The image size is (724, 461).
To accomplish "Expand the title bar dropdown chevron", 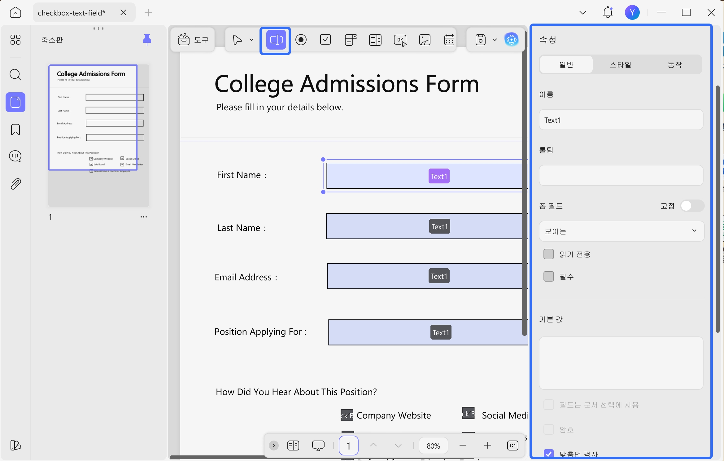I will 583,13.
